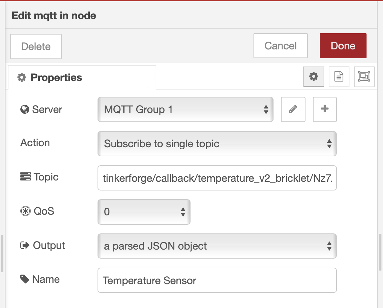383x308 pixels.
Task: Click the Output arrow icon
Action: point(26,245)
